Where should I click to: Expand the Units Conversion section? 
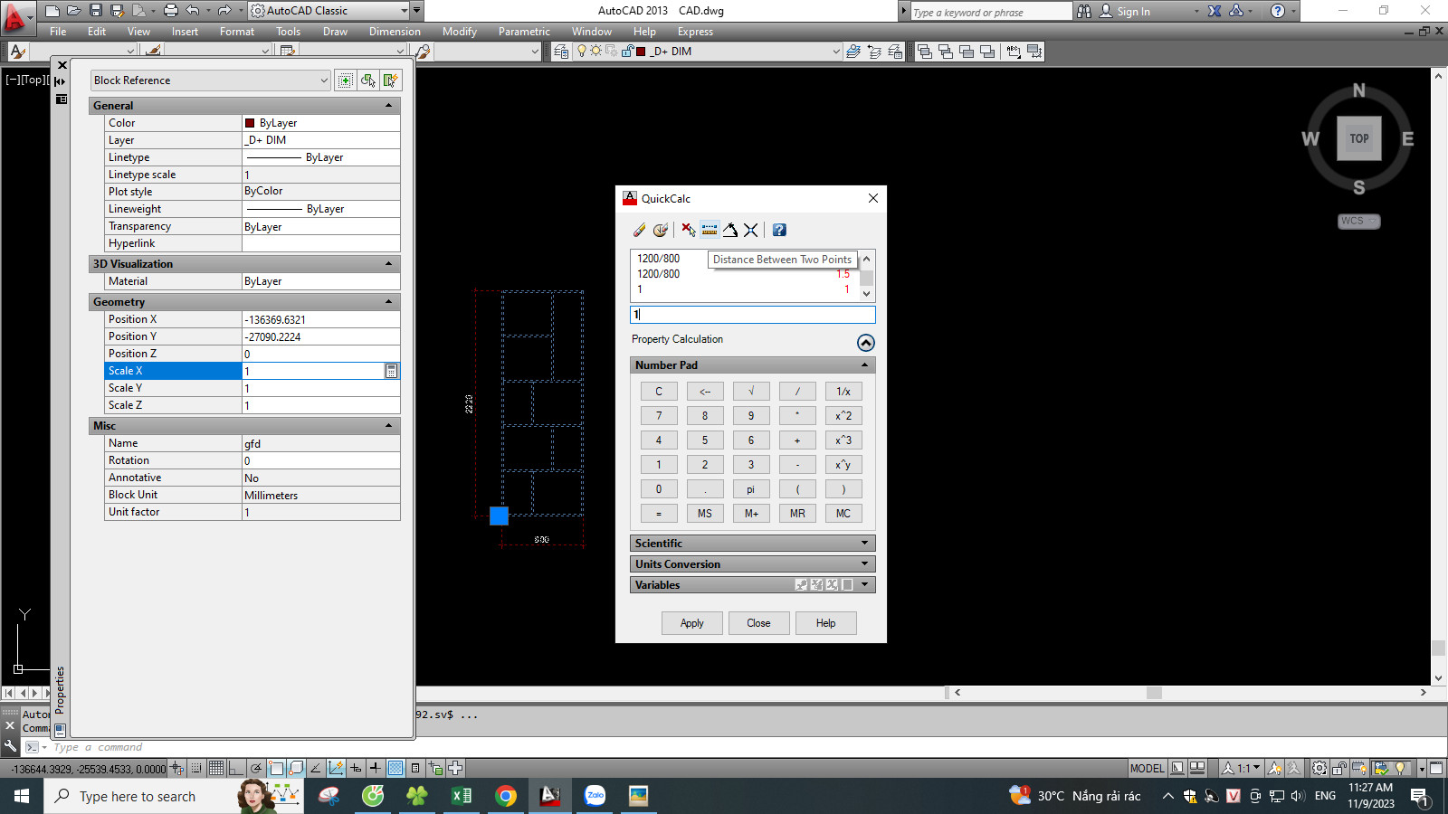pos(864,564)
